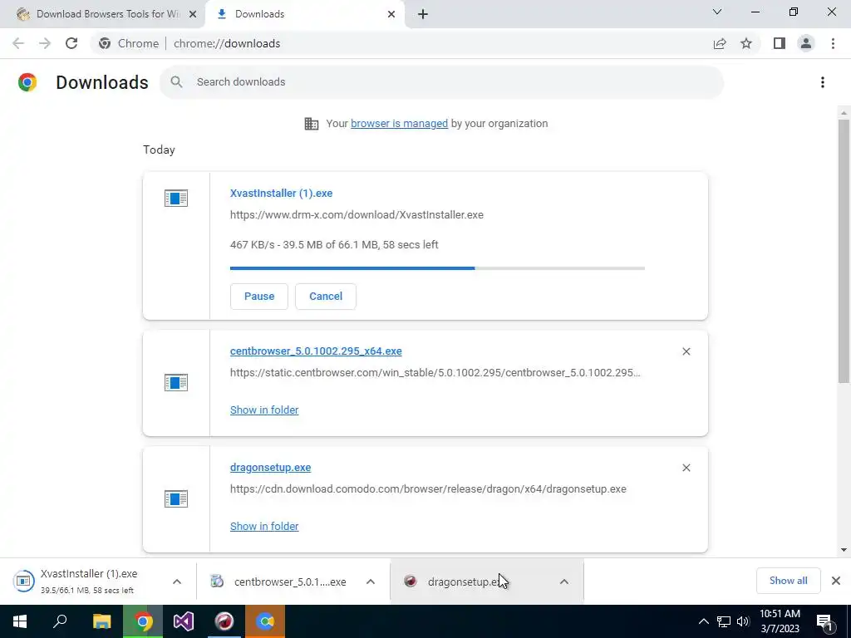Click the chrome://downloads address text
851x638 pixels.
coord(227,43)
